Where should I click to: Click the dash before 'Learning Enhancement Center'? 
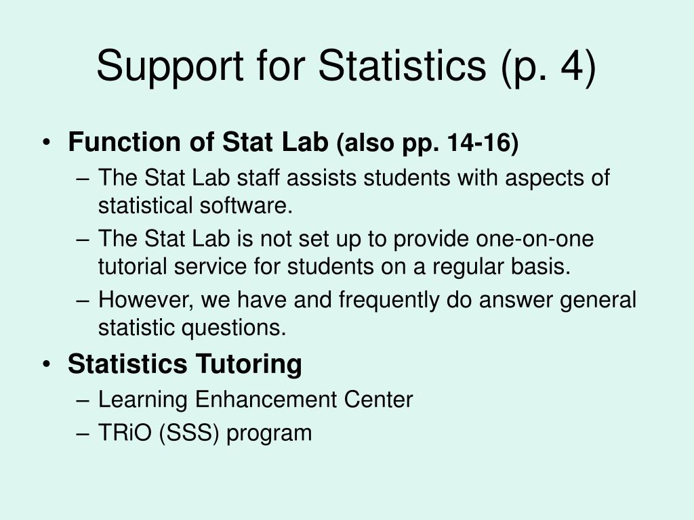(x=83, y=401)
